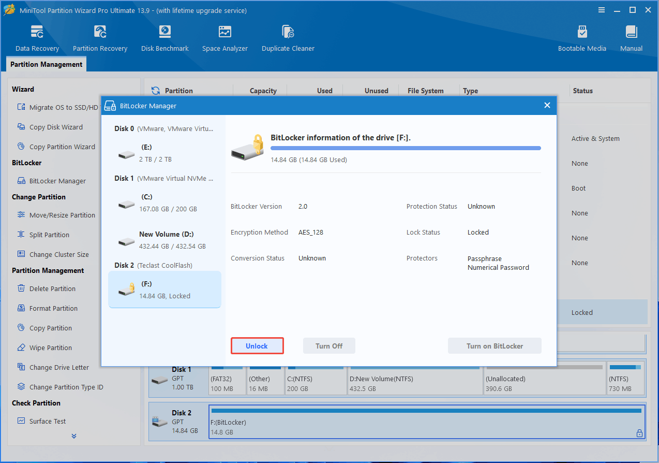Select Format Partition
The height and width of the screenshot is (463, 659).
tap(47, 308)
